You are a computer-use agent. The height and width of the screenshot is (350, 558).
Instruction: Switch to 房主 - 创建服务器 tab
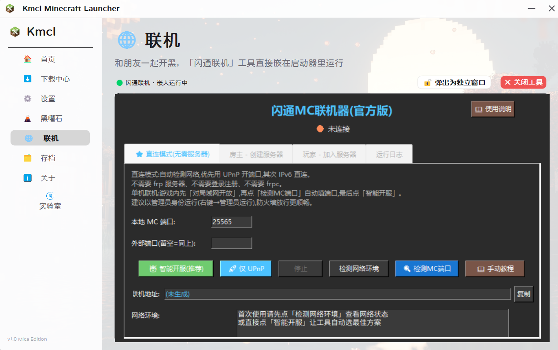coord(256,155)
